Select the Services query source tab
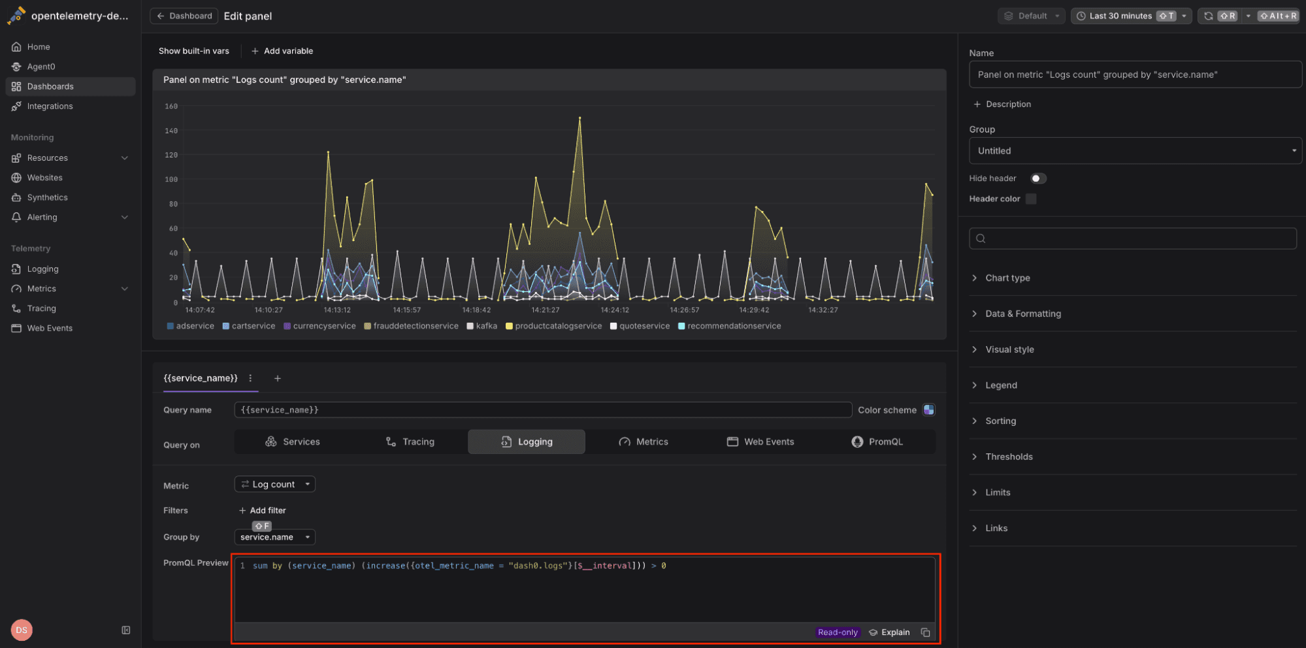This screenshot has width=1306, height=648. tap(293, 442)
